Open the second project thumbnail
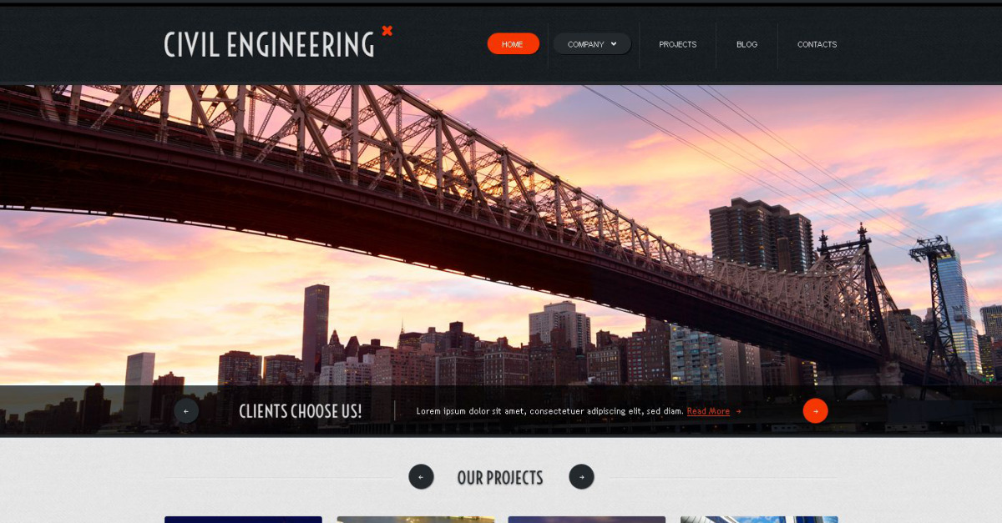This screenshot has width=1002, height=523. pyautogui.click(x=416, y=520)
